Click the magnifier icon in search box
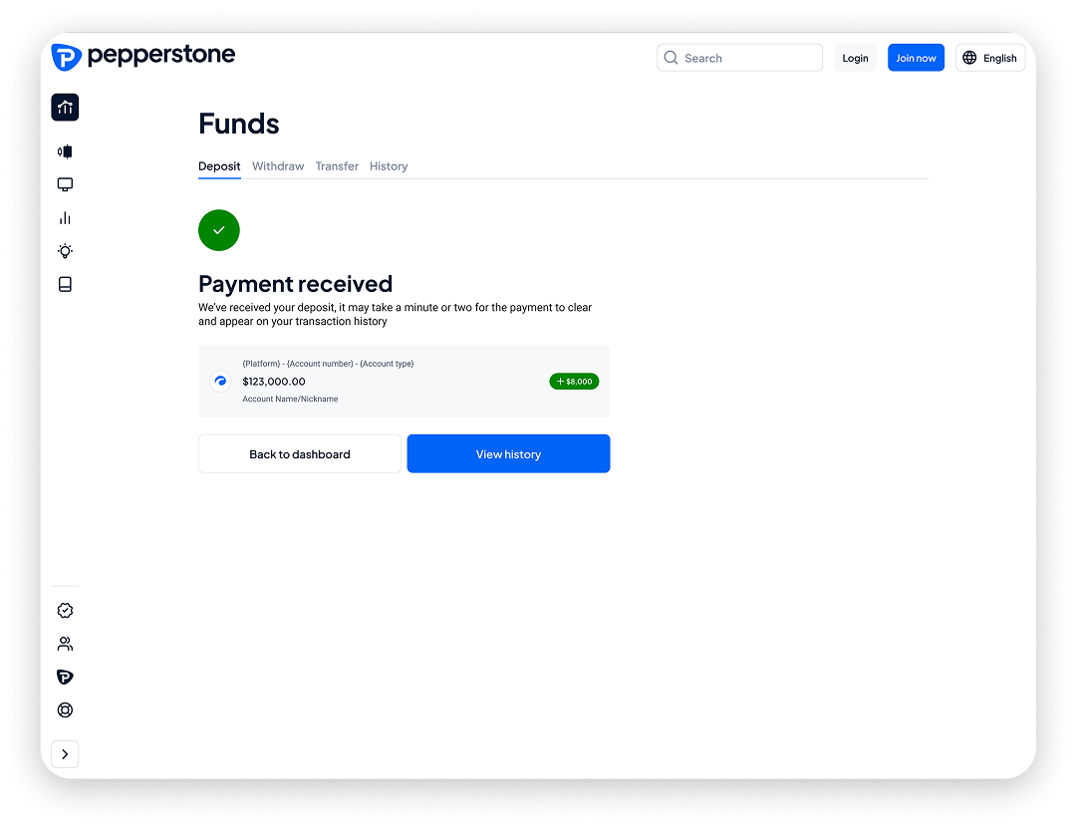 pyautogui.click(x=672, y=58)
